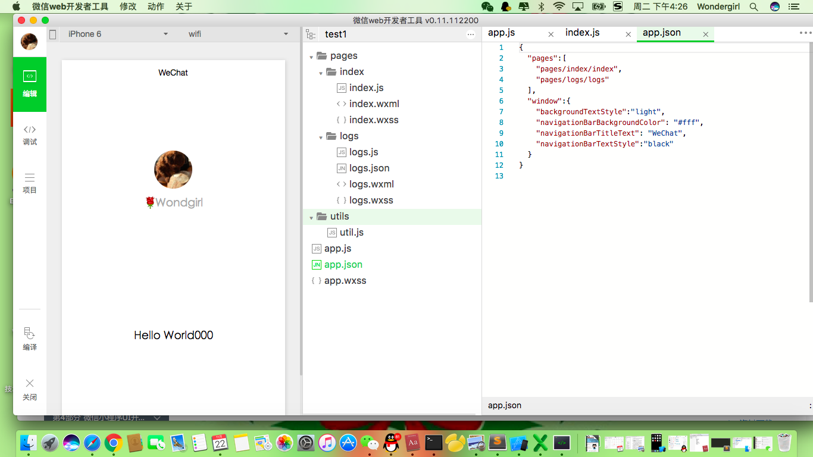Collapse the index folder
This screenshot has height=457, width=813.
pyautogui.click(x=321, y=73)
